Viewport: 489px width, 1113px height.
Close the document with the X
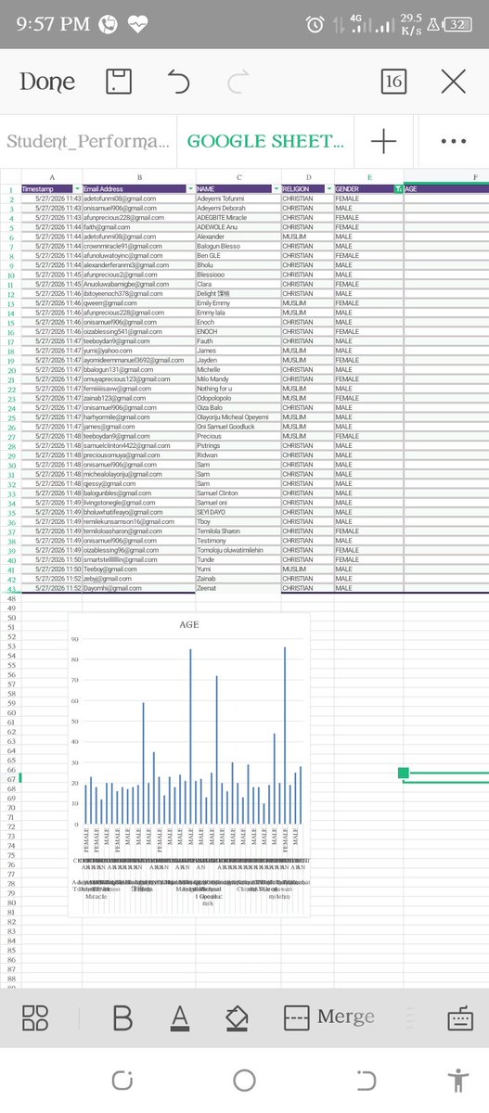coord(454,82)
